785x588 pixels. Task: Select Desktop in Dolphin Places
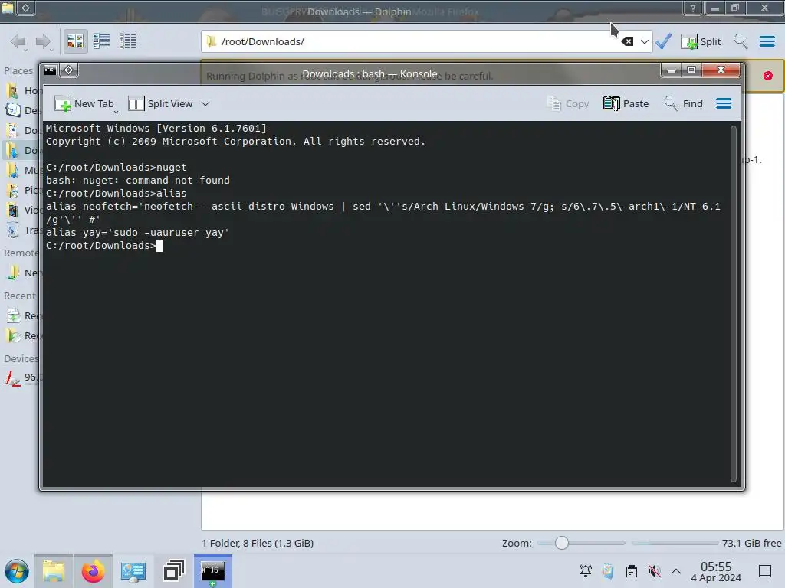(21, 110)
